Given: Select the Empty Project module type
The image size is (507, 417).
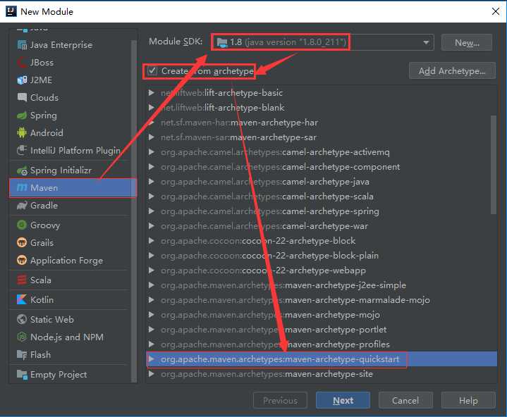Looking at the screenshot, I should tap(71, 374).
